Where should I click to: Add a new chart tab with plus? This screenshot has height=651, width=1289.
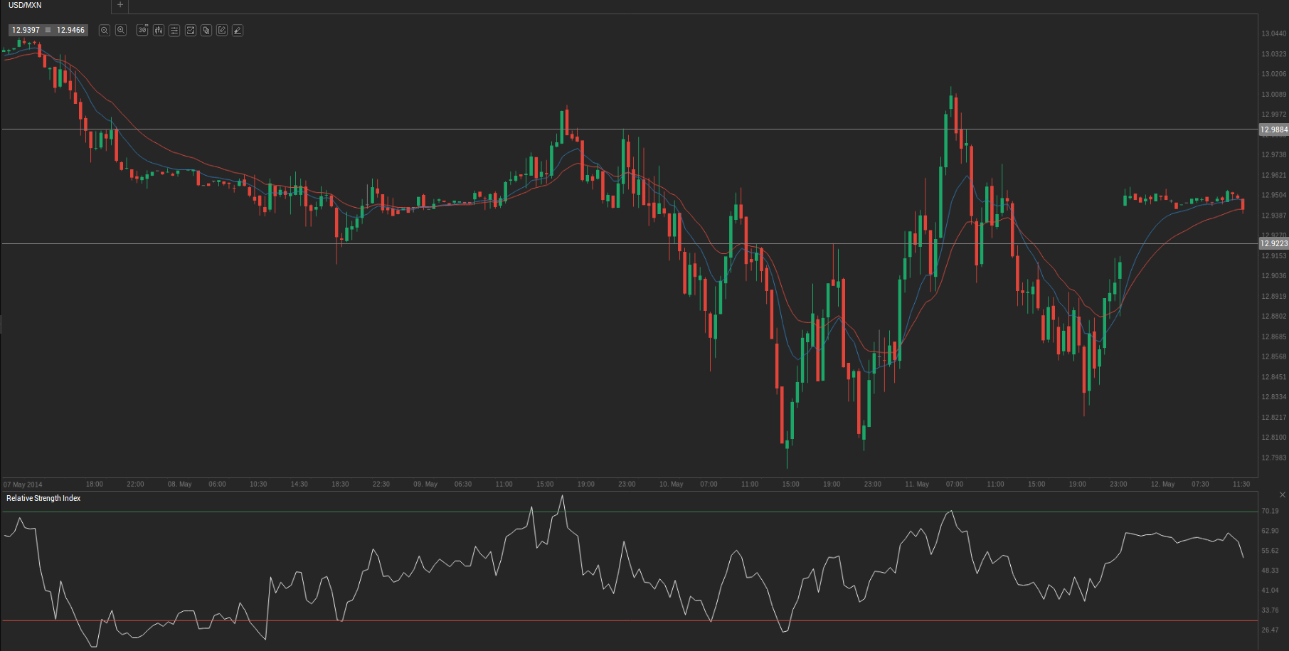click(x=120, y=5)
